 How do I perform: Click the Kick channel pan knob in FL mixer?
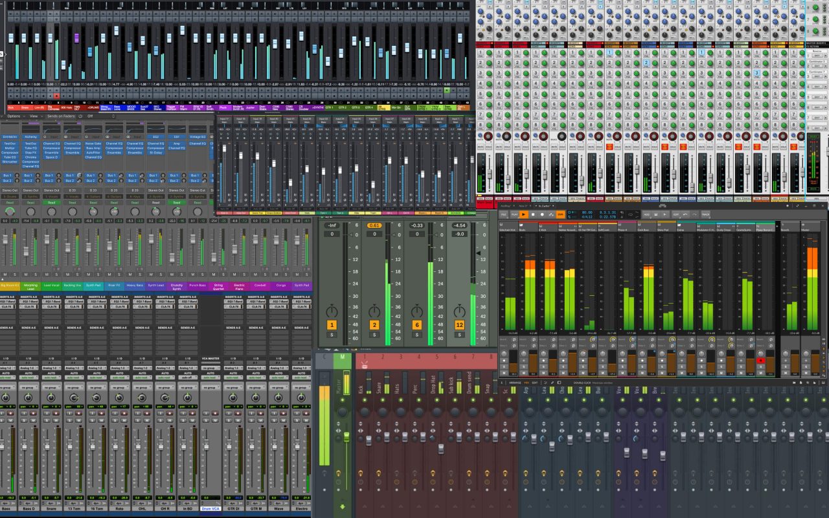[x=364, y=412]
